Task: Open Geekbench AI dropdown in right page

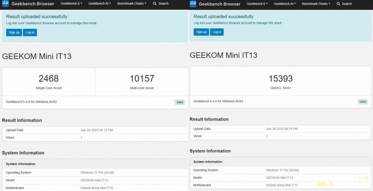Action: (x=285, y=4)
